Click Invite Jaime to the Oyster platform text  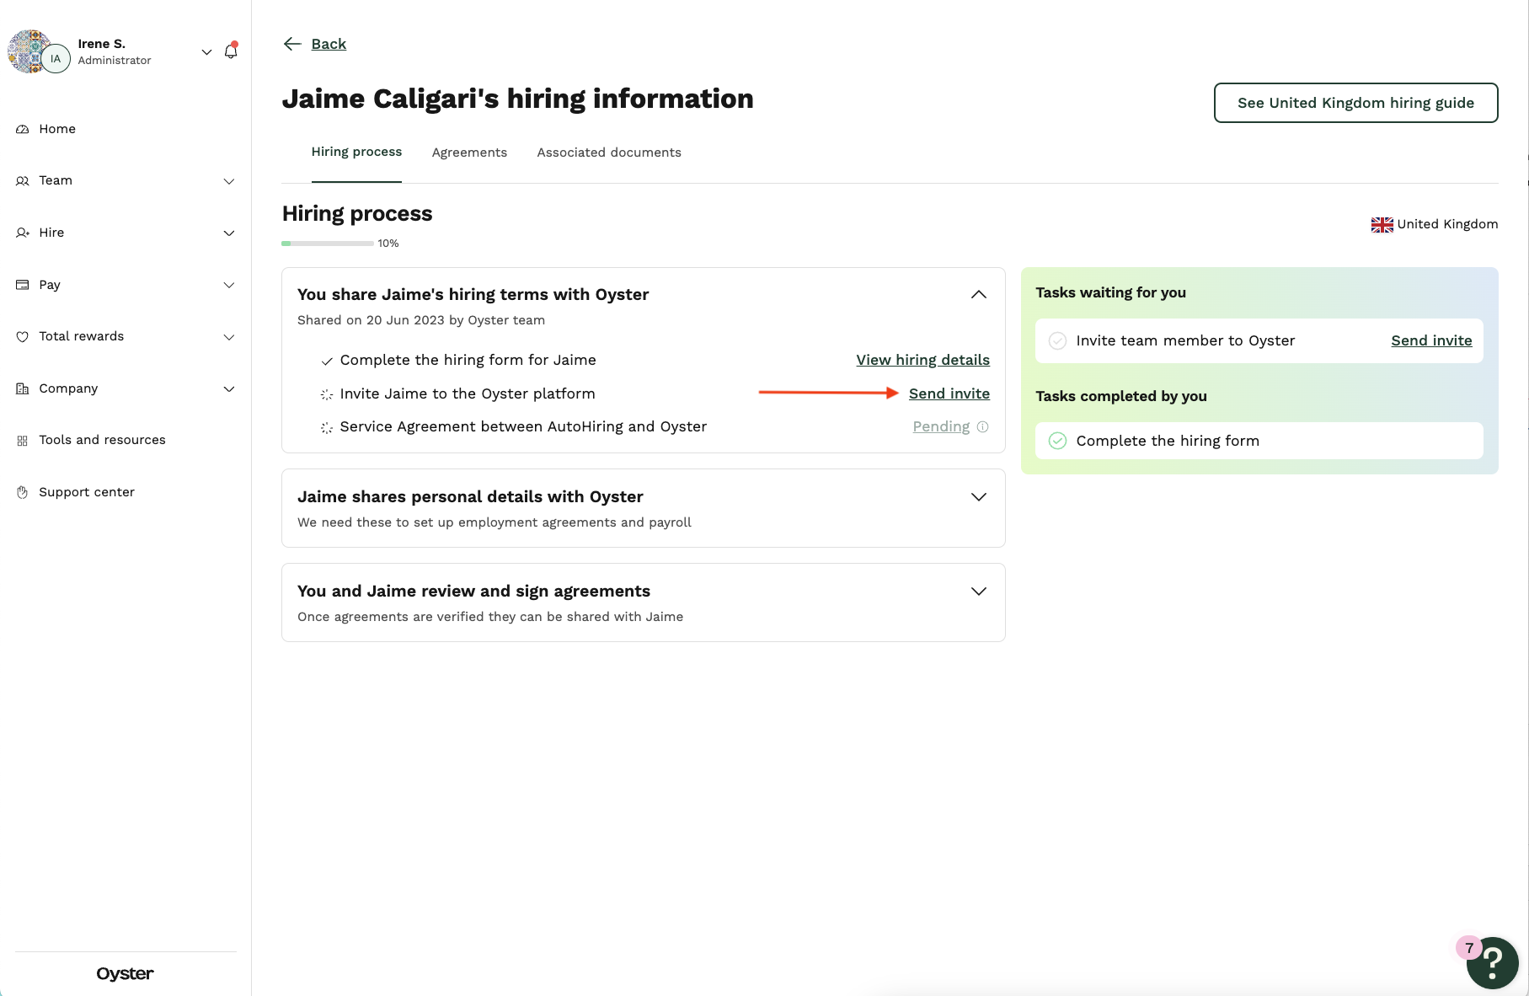(x=468, y=394)
